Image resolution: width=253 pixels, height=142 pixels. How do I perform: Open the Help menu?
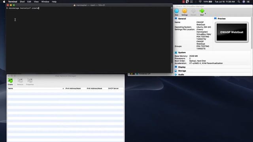54,2
